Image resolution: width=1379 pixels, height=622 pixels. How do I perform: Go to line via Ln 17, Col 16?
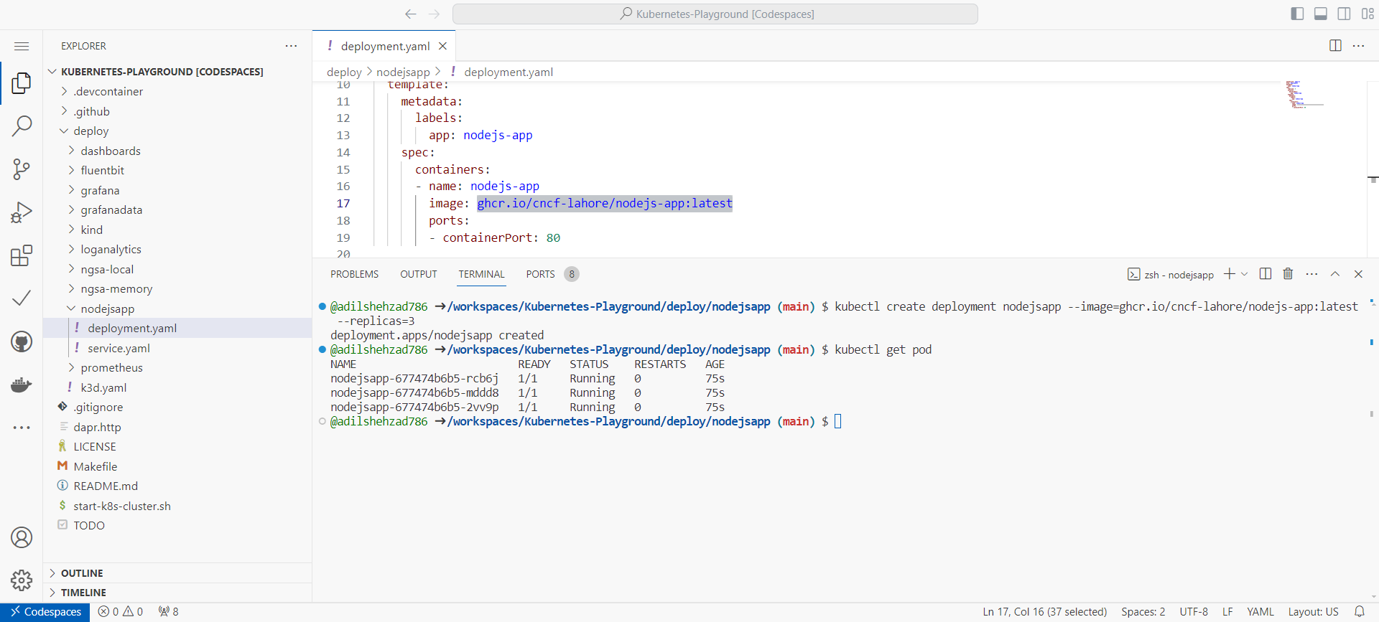click(x=1045, y=612)
